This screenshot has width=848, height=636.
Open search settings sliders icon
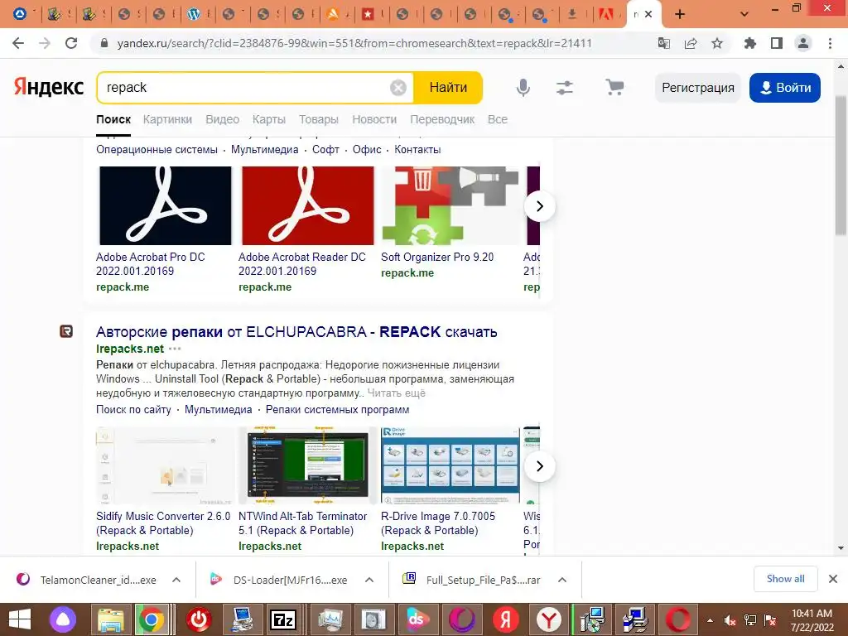[565, 88]
